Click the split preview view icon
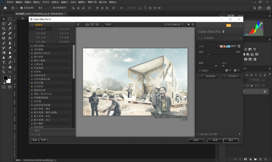 92,25
